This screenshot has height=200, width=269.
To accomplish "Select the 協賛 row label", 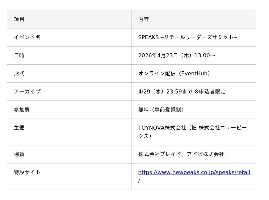I will pyautogui.click(x=19, y=154).
